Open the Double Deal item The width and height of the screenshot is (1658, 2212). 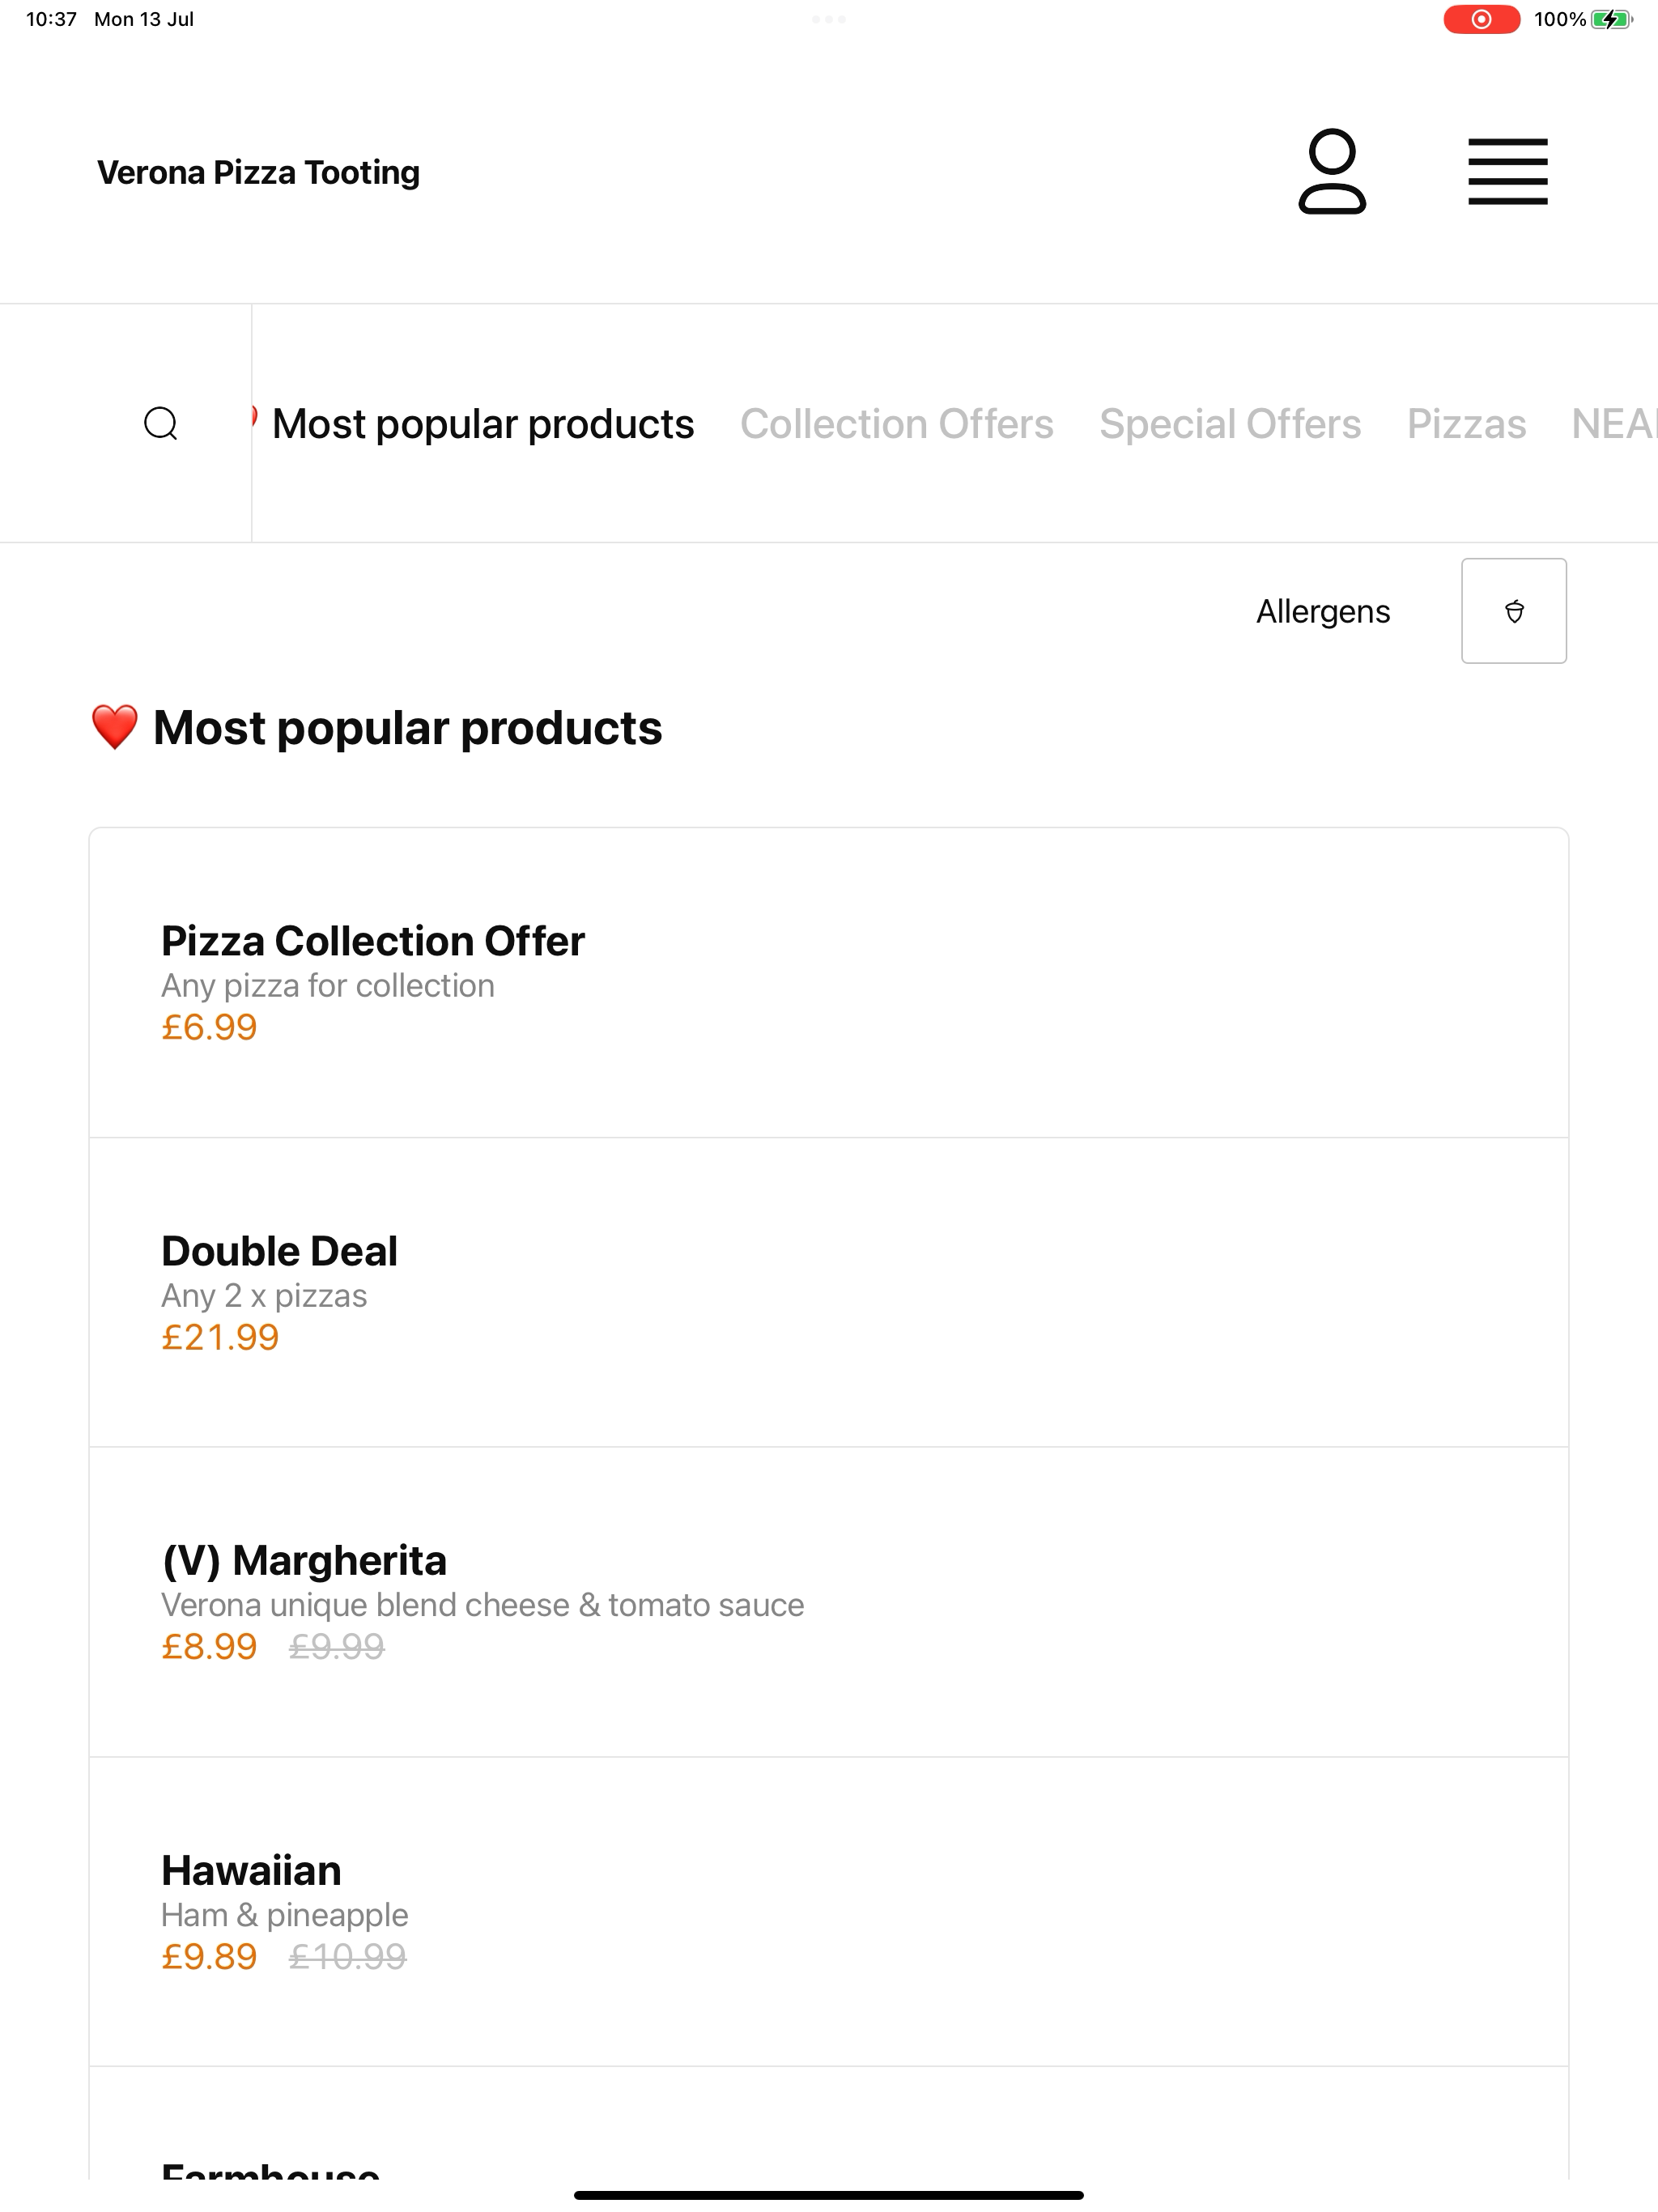pos(829,1293)
